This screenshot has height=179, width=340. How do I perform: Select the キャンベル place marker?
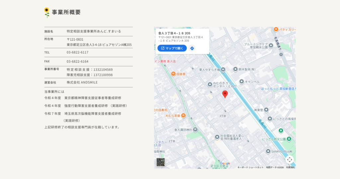click(242, 82)
